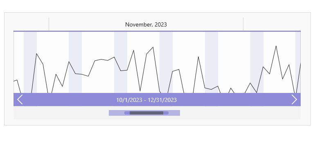Click the empty gray area right of scrollbar
Image resolution: width=315 pixels, height=150 pixels.
(x=240, y=113)
